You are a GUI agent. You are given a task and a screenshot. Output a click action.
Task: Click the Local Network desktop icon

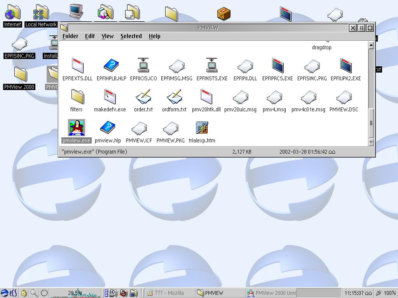(41, 12)
